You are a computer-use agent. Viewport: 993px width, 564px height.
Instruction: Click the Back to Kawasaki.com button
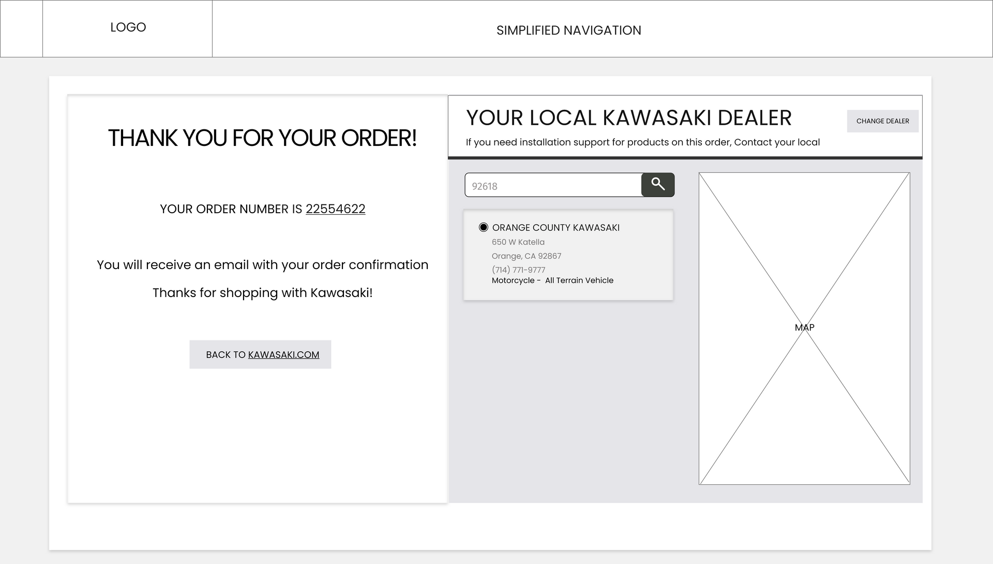[260, 354]
